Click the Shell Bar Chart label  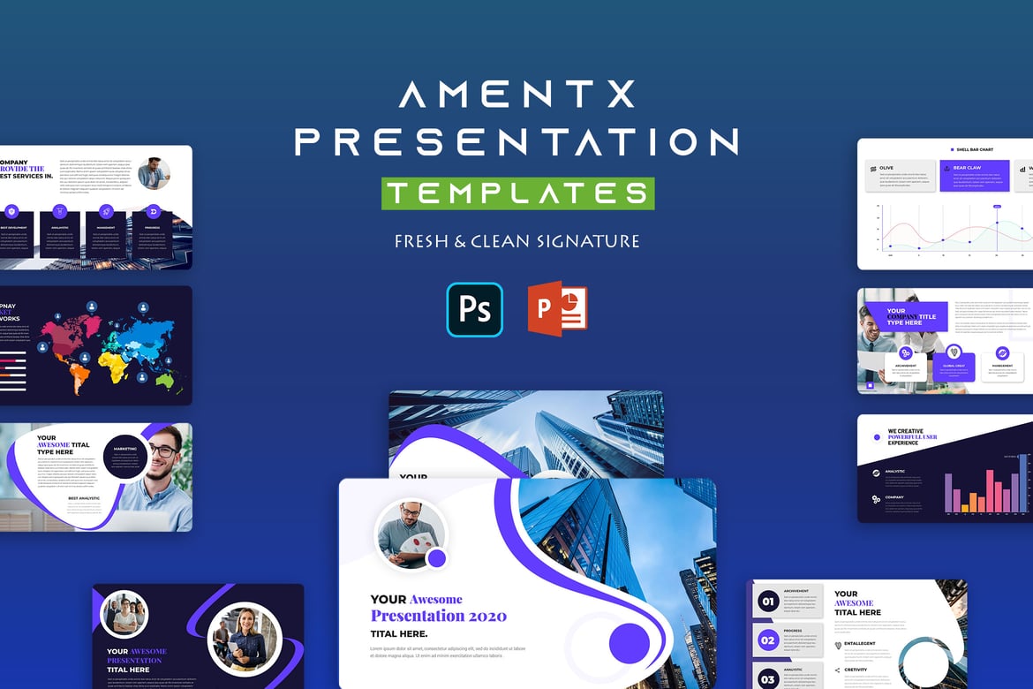(975, 149)
